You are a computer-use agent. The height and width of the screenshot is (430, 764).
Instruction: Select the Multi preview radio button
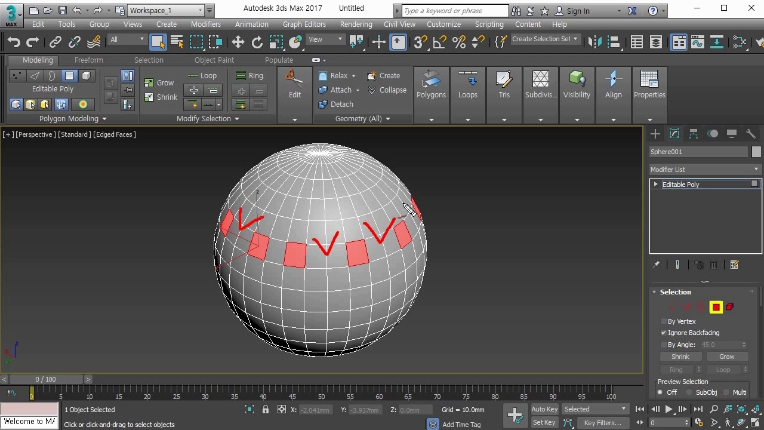click(x=726, y=392)
